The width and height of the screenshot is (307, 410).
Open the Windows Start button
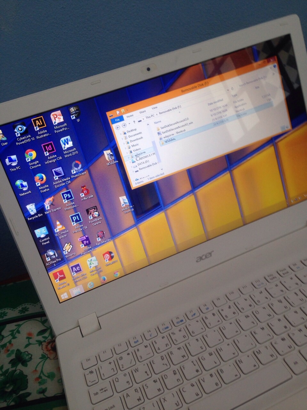tap(65, 296)
